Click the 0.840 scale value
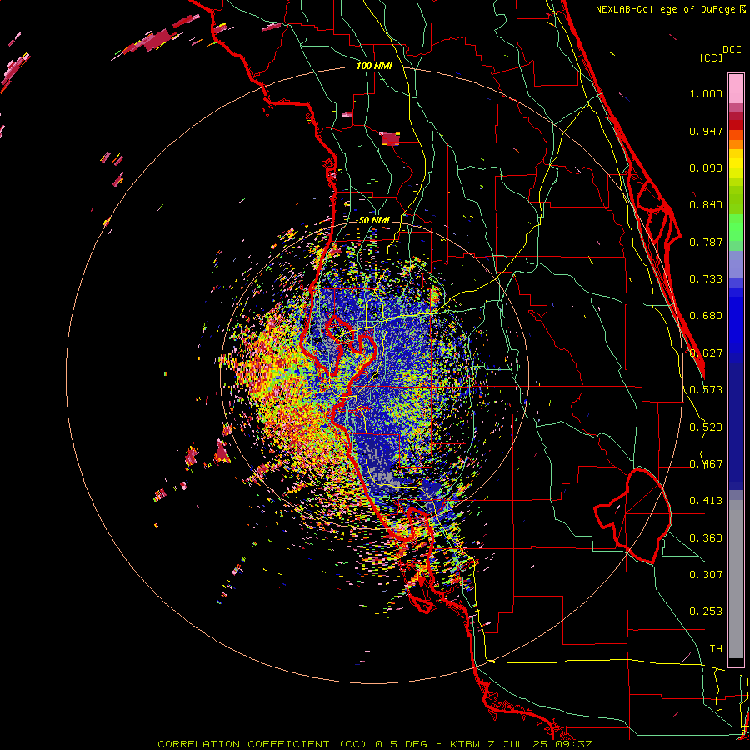 point(706,205)
